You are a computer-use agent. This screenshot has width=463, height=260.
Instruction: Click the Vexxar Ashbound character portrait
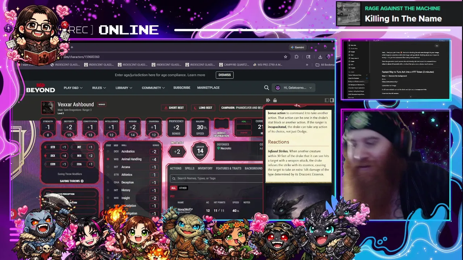click(48, 108)
